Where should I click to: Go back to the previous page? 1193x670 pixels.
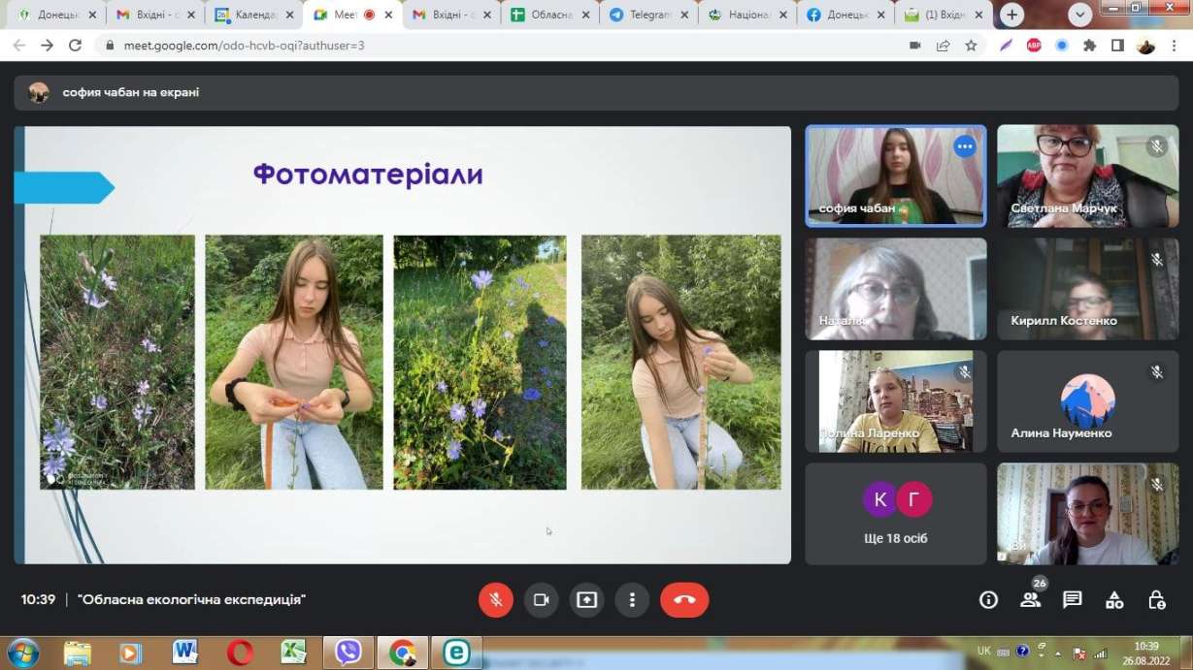tap(19, 46)
